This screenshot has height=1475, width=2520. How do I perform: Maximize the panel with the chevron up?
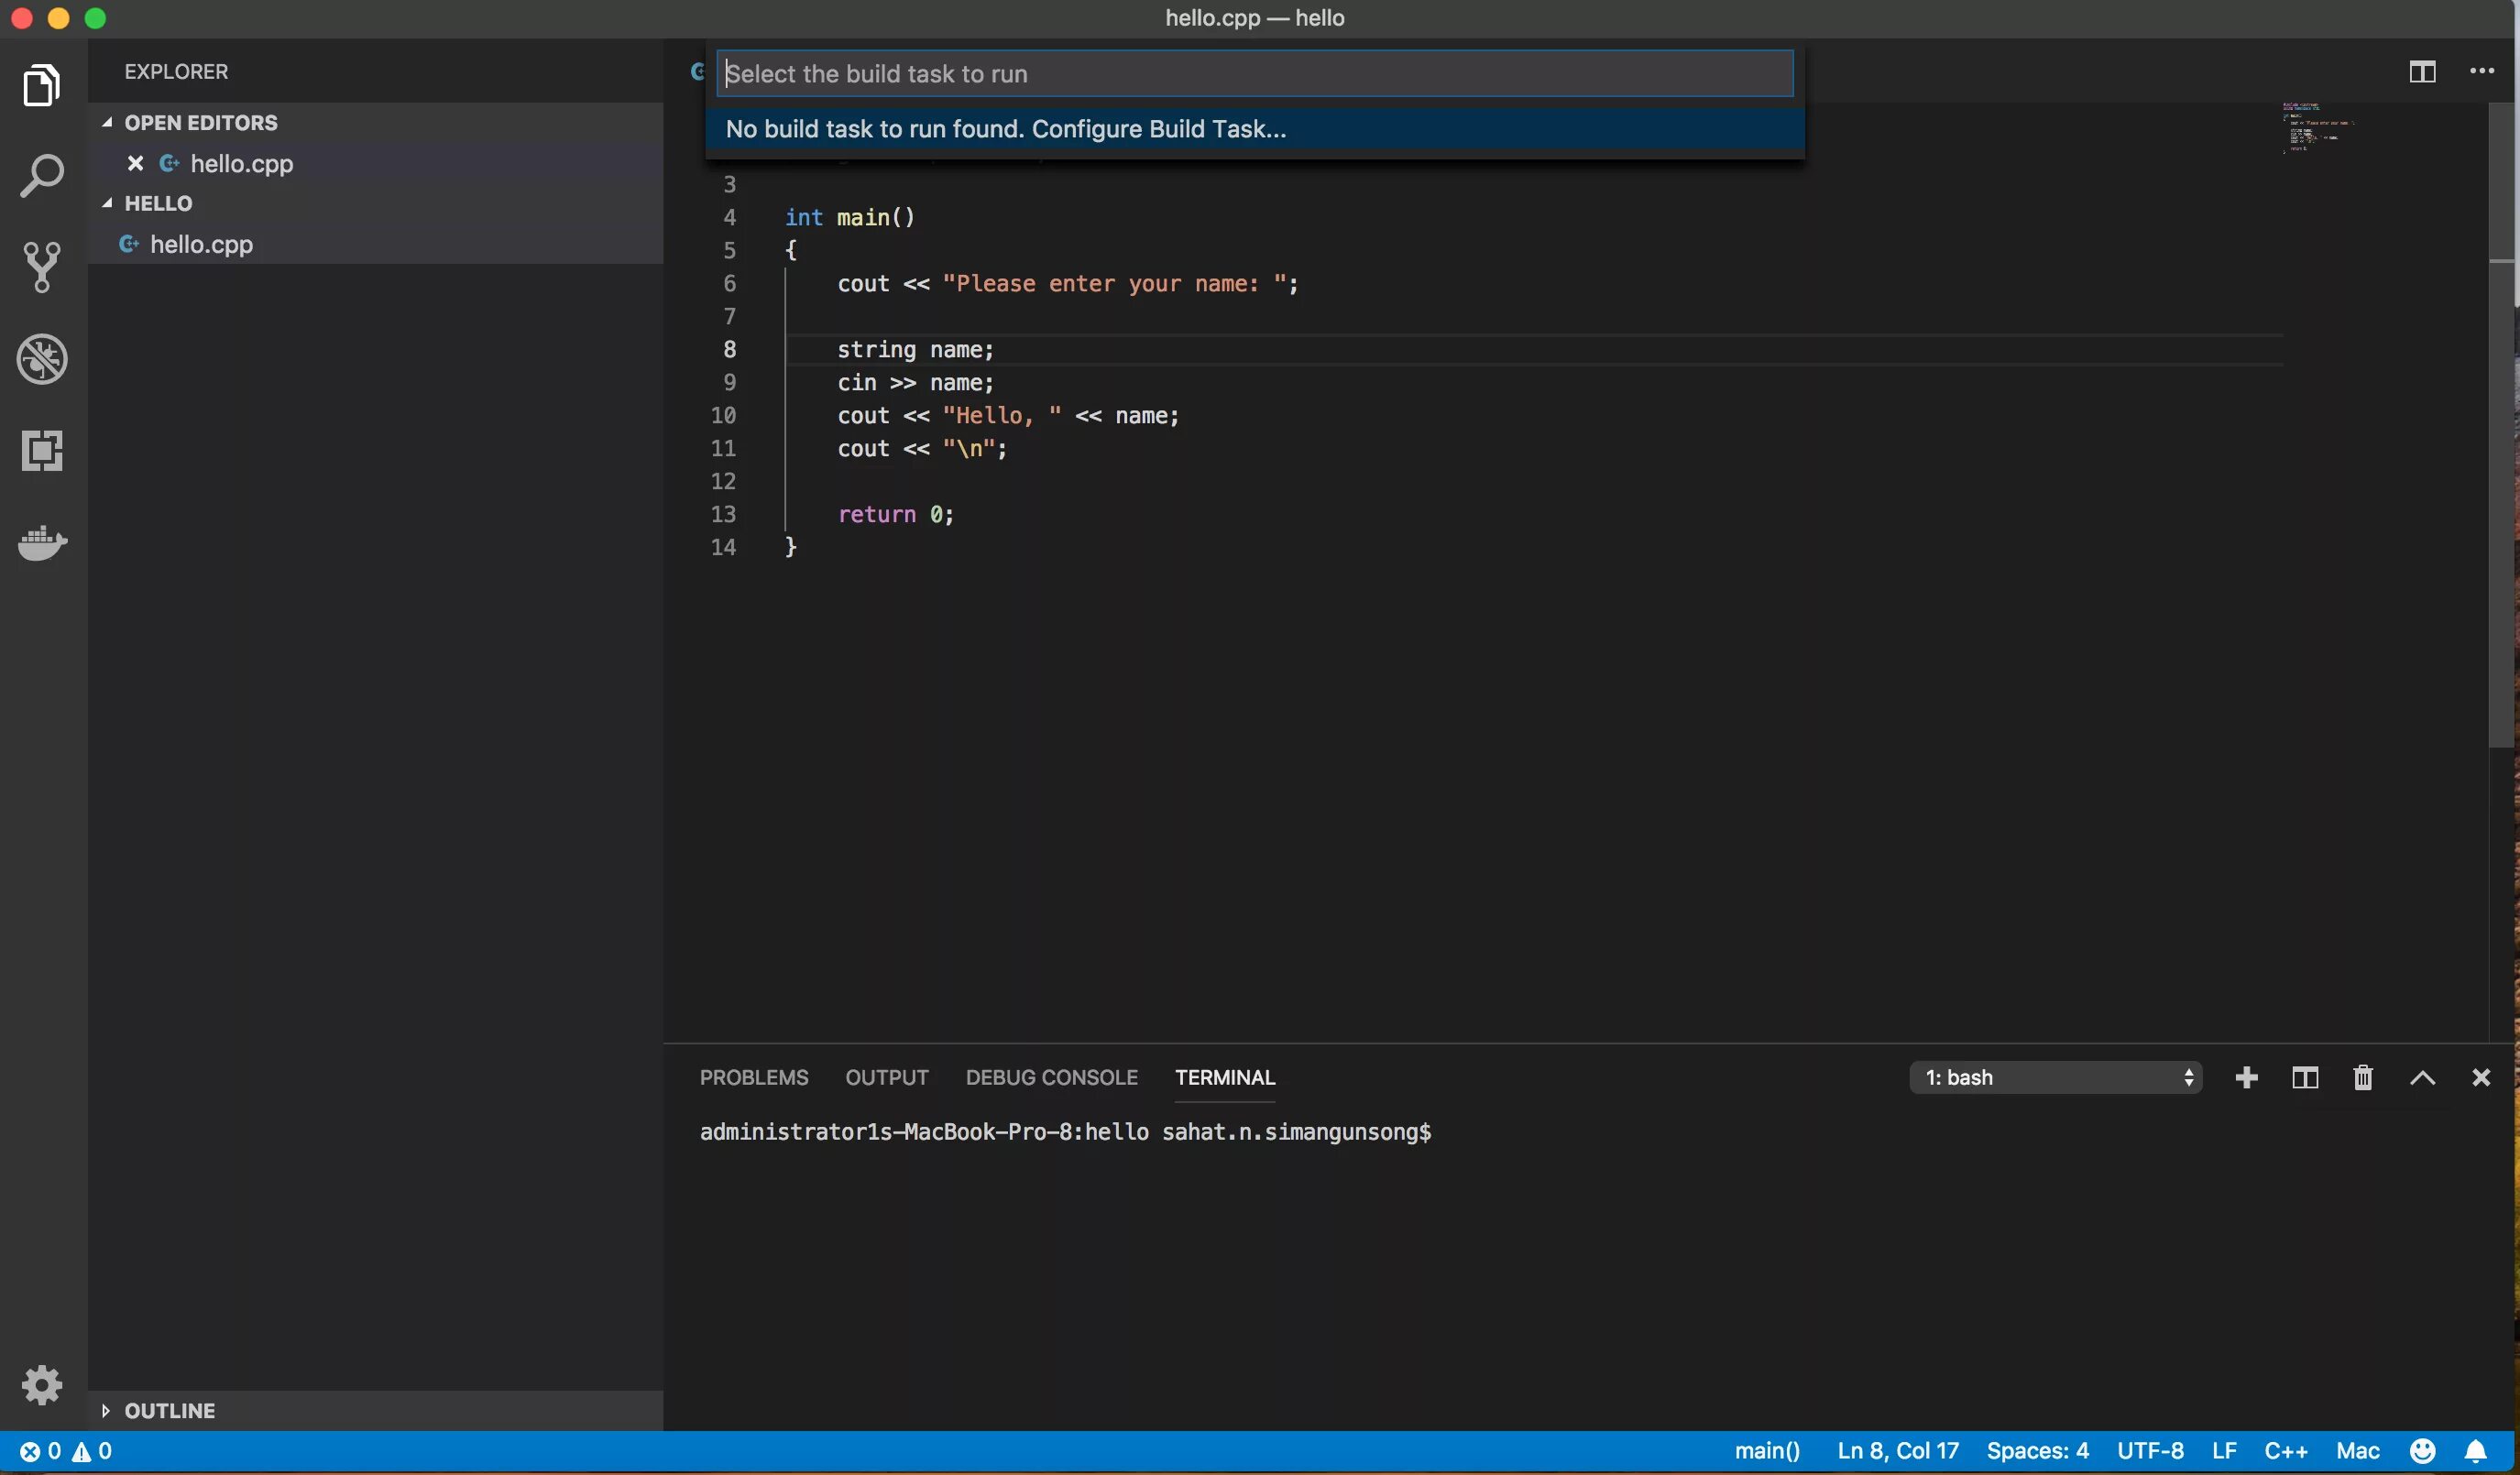[x=2422, y=1077]
